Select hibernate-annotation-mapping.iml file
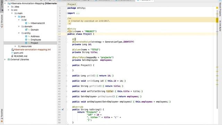The height and width of the screenshot is (125, 222). pos(32,49)
